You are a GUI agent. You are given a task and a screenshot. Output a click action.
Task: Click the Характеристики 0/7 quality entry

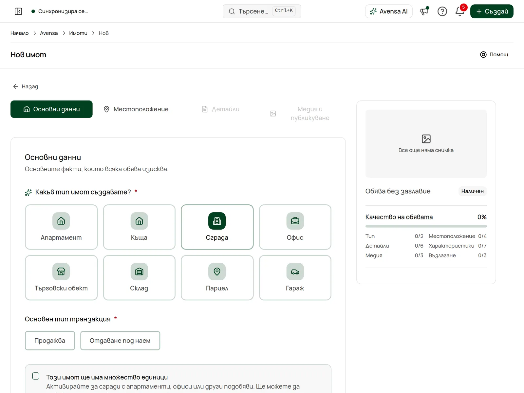[x=458, y=246]
